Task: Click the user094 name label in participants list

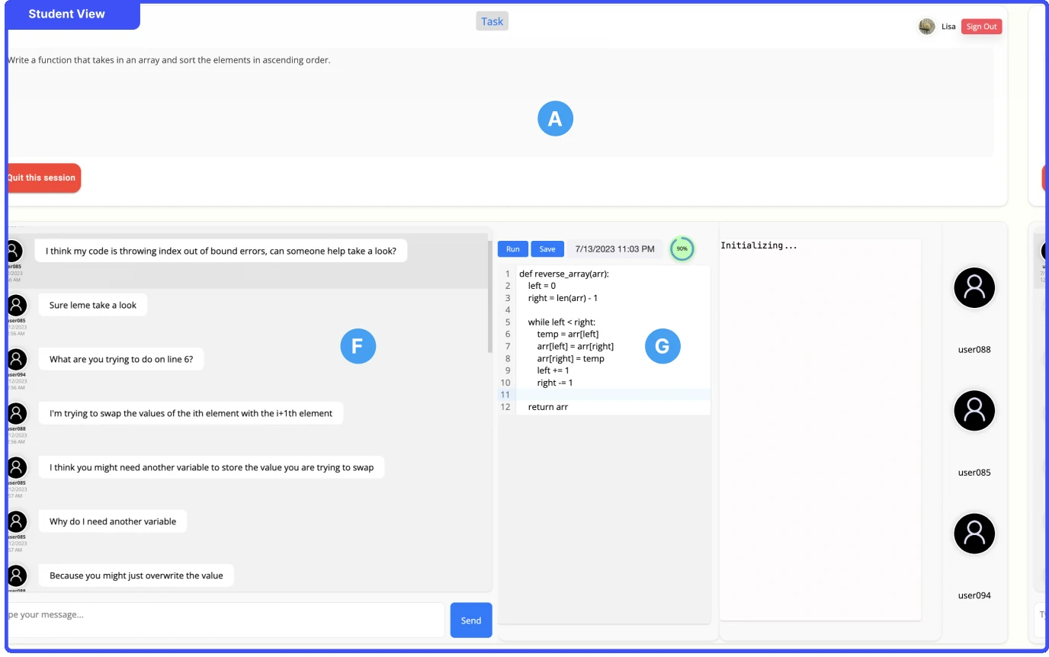Action: click(974, 595)
